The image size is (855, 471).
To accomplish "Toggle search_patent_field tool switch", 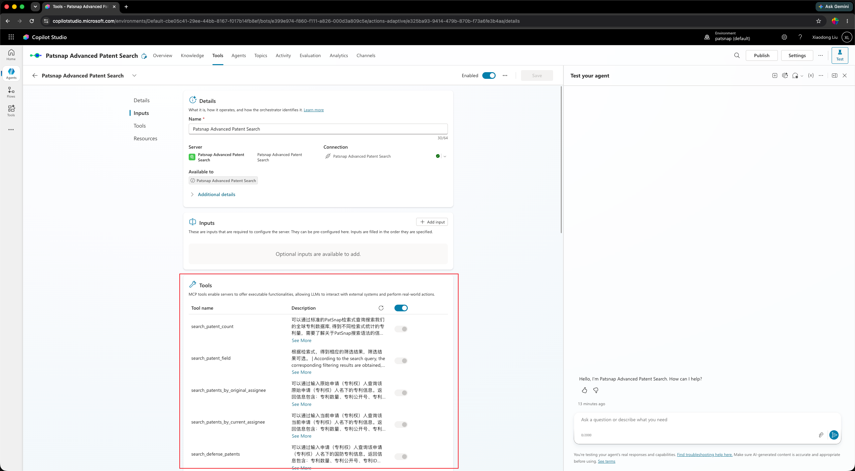I will [401, 361].
